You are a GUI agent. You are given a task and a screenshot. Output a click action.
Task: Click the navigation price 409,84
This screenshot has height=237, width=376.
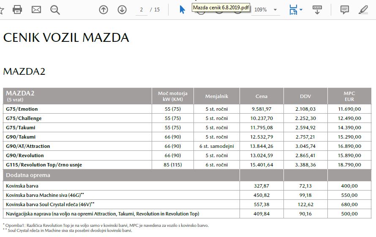click(x=262, y=214)
